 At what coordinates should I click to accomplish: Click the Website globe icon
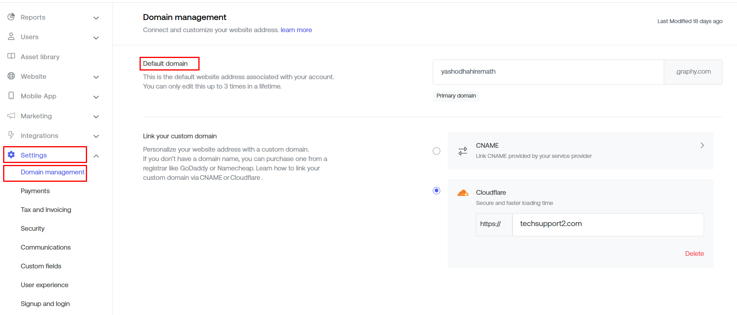click(11, 76)
